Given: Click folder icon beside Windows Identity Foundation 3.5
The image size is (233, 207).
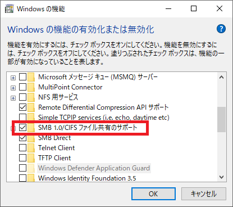Looking at the screenshot, I should pos(31,178).
